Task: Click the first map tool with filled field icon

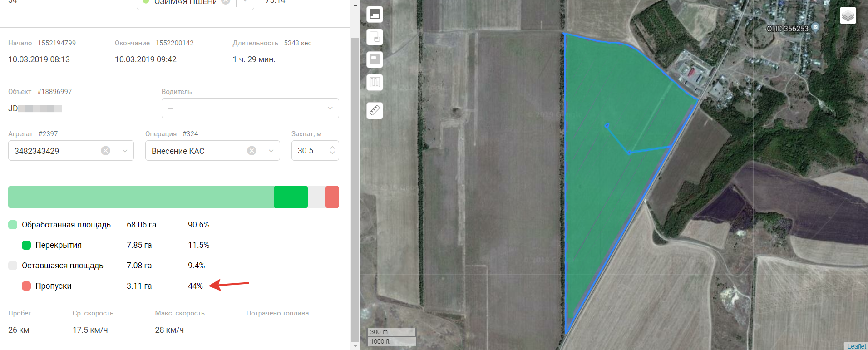Action: point(375,15)
